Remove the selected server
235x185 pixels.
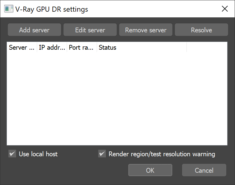146,30
